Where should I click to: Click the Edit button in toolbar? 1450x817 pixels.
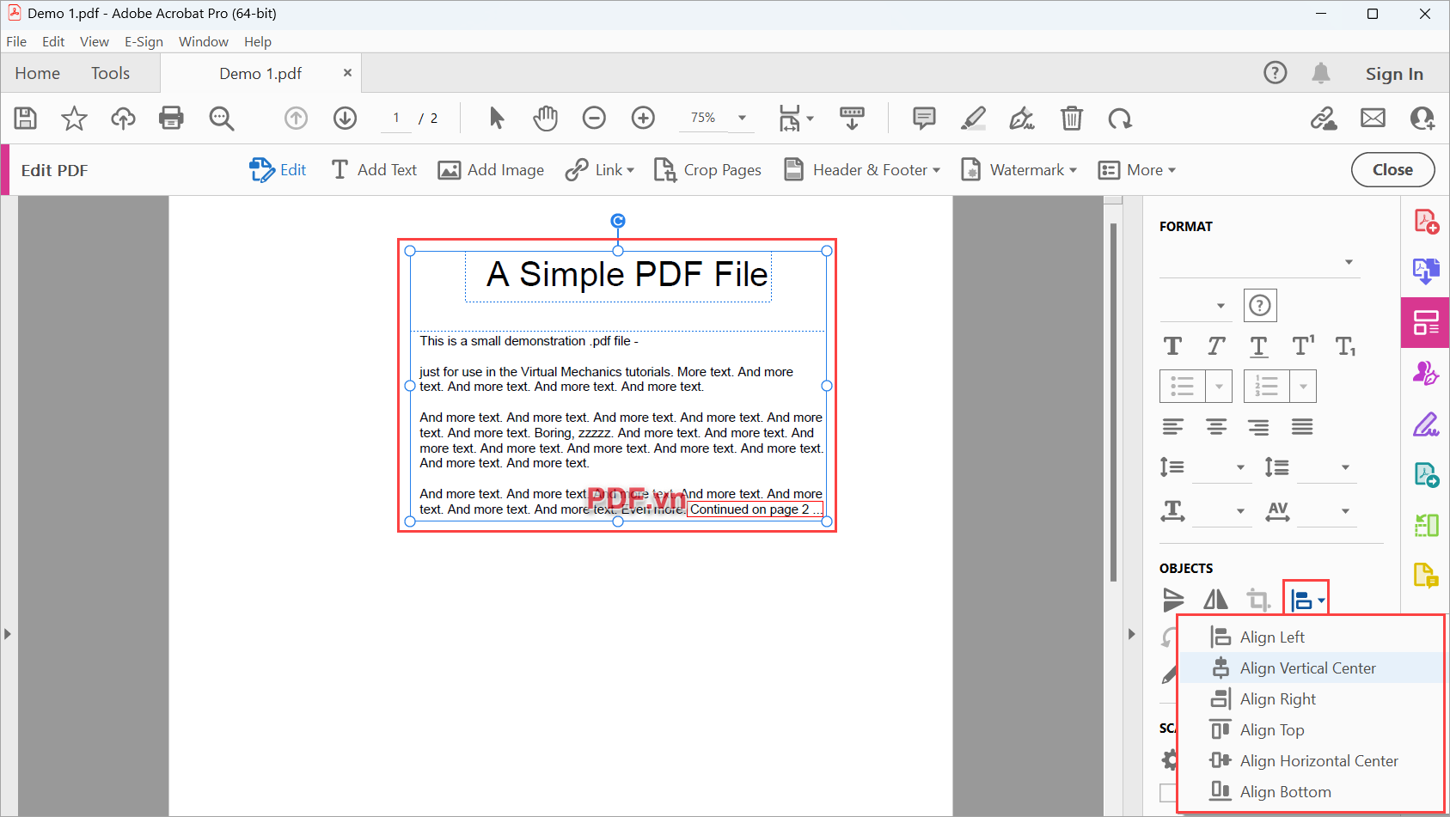pos(278,170)
